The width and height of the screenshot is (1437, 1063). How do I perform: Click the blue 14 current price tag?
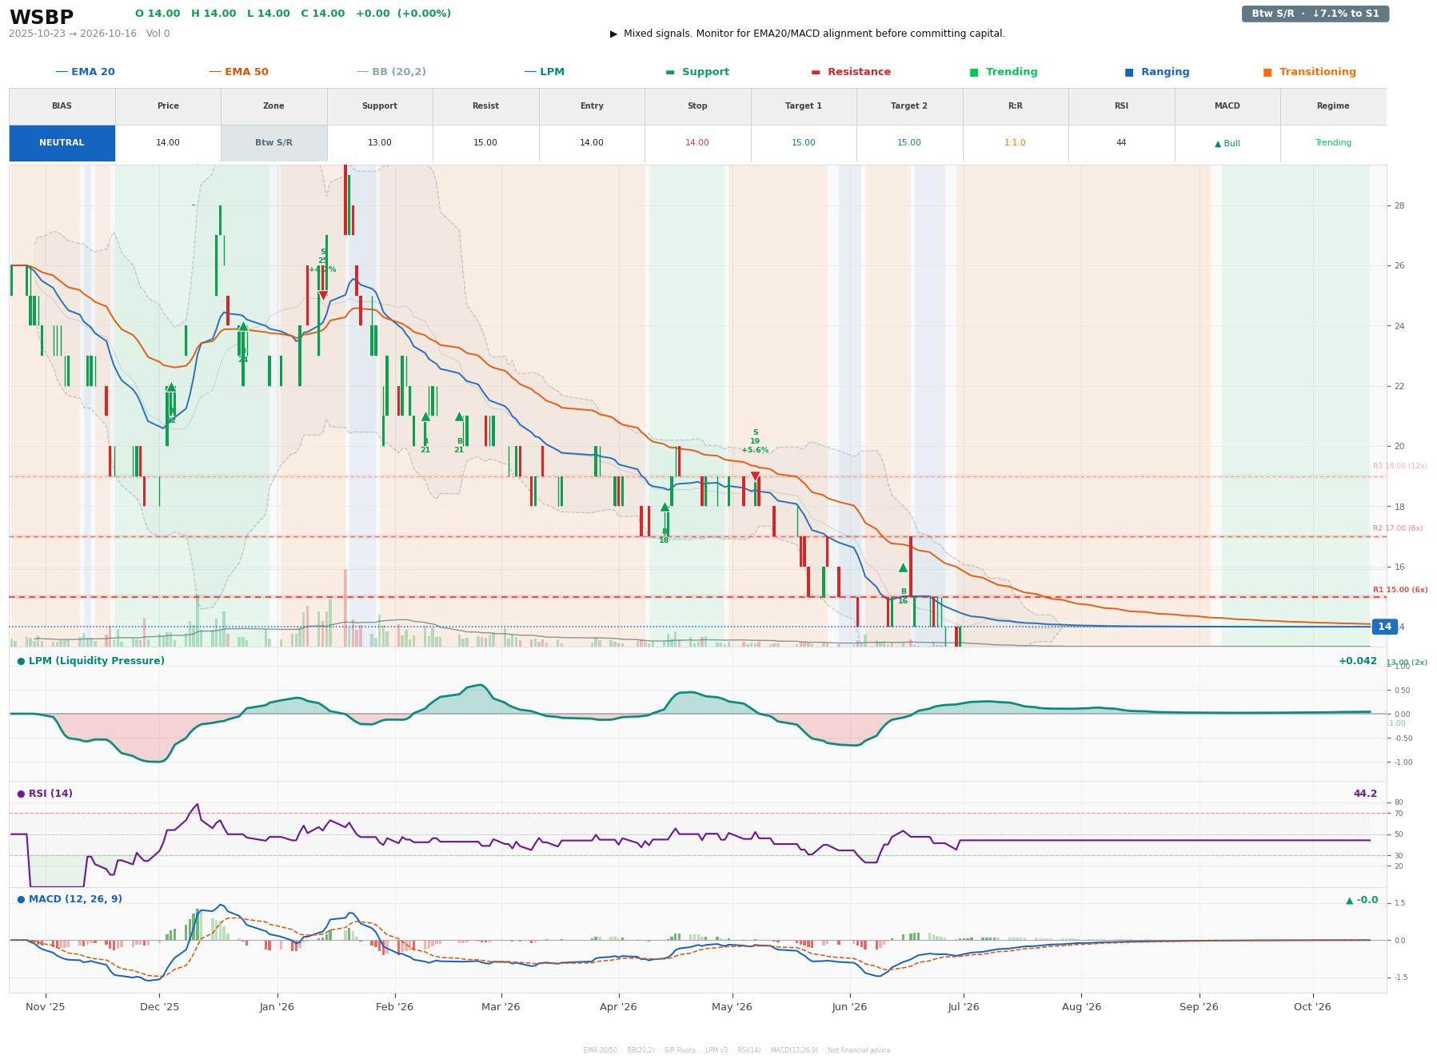tap(1384, 627)
